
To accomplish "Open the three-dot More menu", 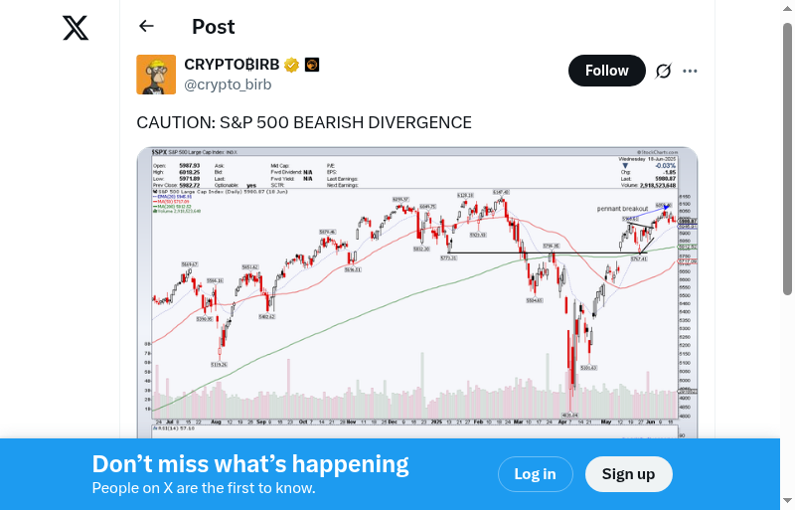I will coord(691,71).
